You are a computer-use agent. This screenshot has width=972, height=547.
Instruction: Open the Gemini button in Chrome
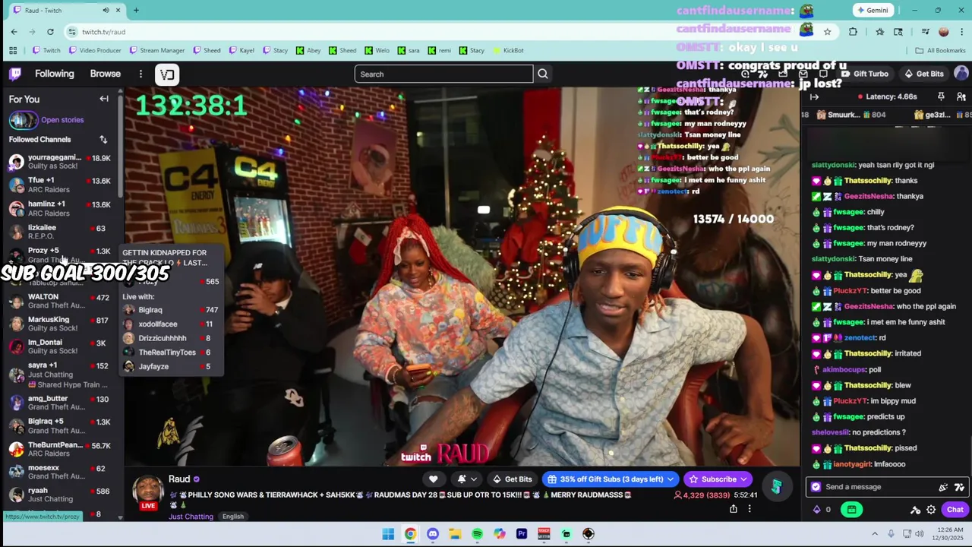pos(872,10)
